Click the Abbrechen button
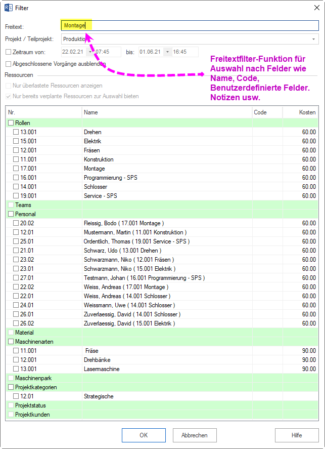325x449 pixels. point(195,435)
